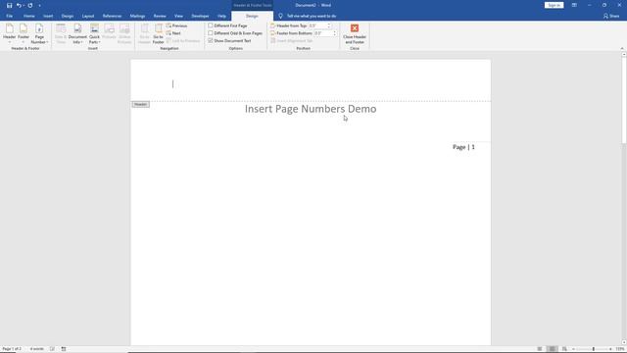Open the Help tab
Image resolution: width=627 pixels, height=353 pixels.
coord(222,16)
